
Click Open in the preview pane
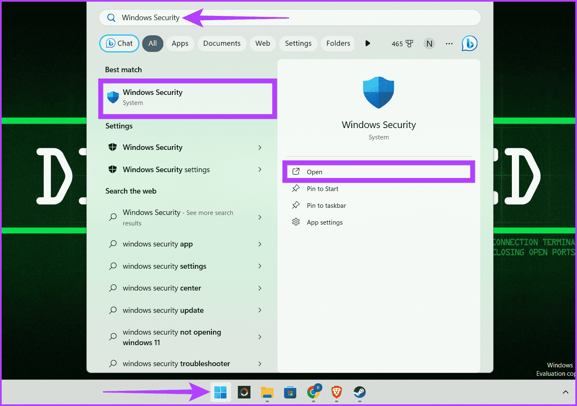tap(379, 172)
